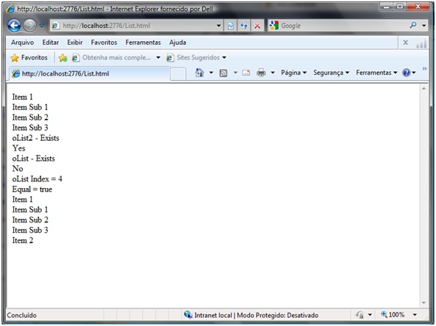Click the search magnifier icon
Image resolution: width=436 pixels, height=326 pixels.
(413, 25)
